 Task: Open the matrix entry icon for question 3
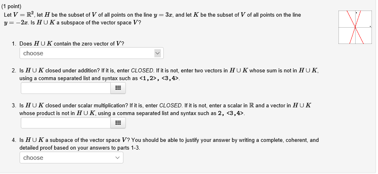tap(118, 123)
